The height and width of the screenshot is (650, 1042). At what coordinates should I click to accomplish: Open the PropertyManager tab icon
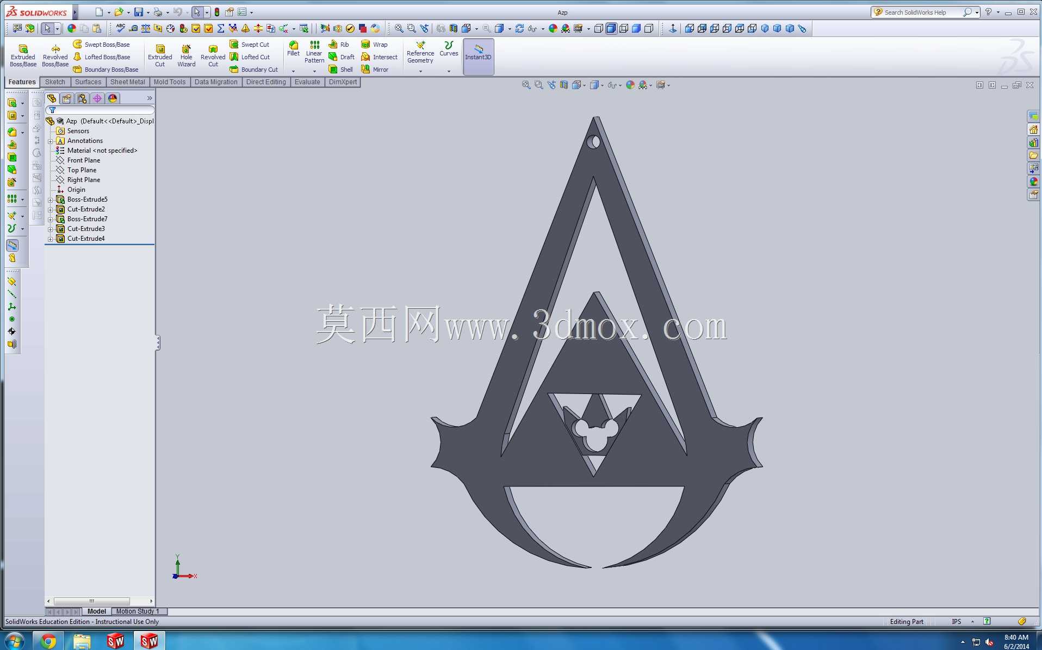click(x=67, y=98)
